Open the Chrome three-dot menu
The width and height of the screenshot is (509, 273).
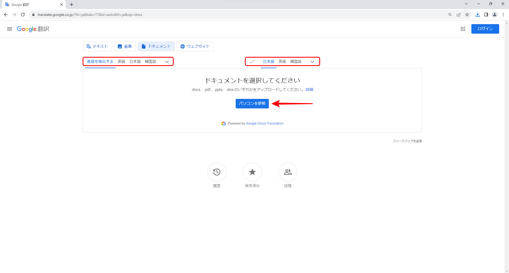(503, 15)
